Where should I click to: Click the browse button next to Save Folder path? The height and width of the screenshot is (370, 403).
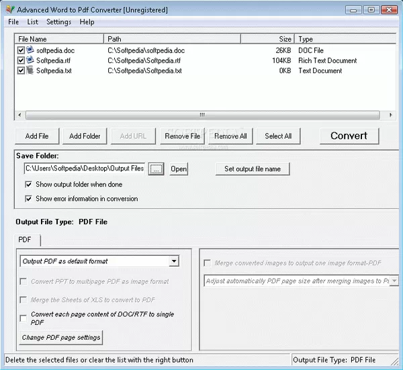(x=156, y=169)
